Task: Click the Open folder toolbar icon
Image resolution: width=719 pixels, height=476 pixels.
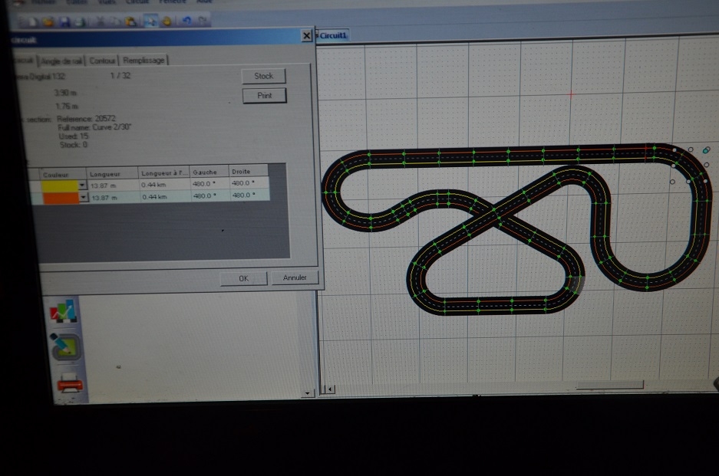Action: (48, 21)
